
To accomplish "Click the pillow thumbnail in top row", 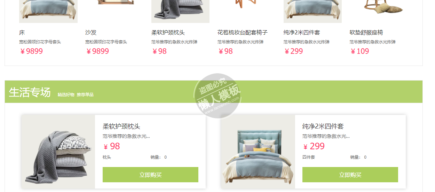I will click(180, 11).
